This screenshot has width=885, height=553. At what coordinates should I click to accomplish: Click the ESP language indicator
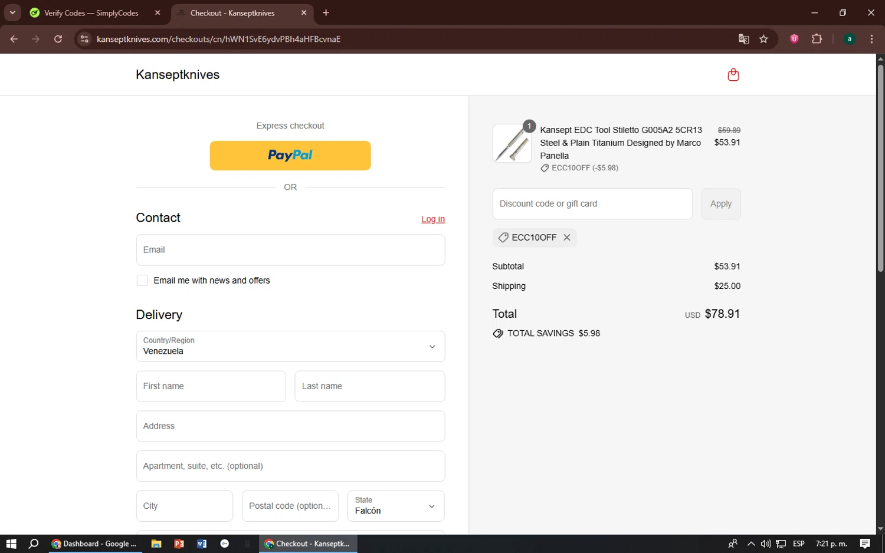coord(799,544)
